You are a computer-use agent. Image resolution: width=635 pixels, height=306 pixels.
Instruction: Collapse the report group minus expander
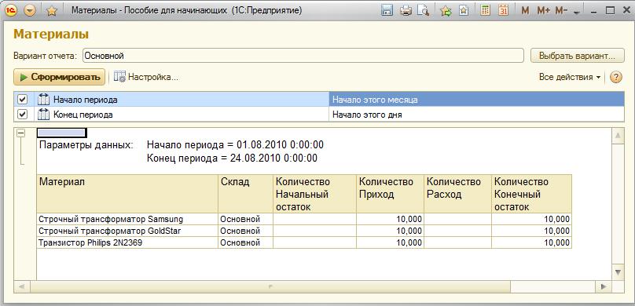pos(20,133)
